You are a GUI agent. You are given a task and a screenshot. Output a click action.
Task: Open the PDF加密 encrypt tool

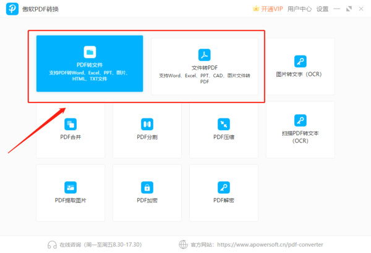[x=147, y=193]
